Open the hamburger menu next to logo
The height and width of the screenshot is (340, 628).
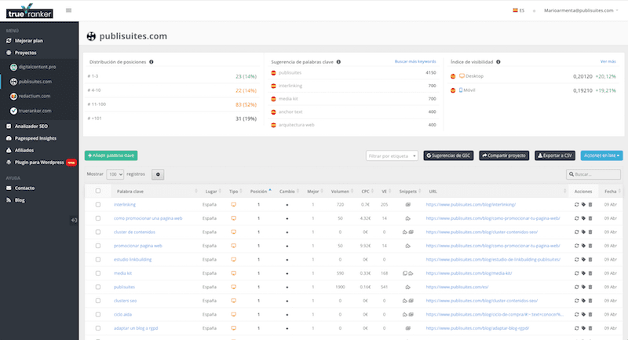(x=68, y=10)
